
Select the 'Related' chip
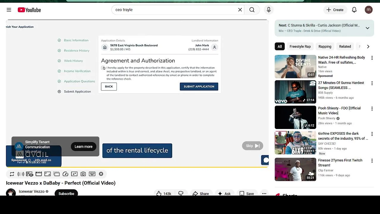[x=345, y=46]
